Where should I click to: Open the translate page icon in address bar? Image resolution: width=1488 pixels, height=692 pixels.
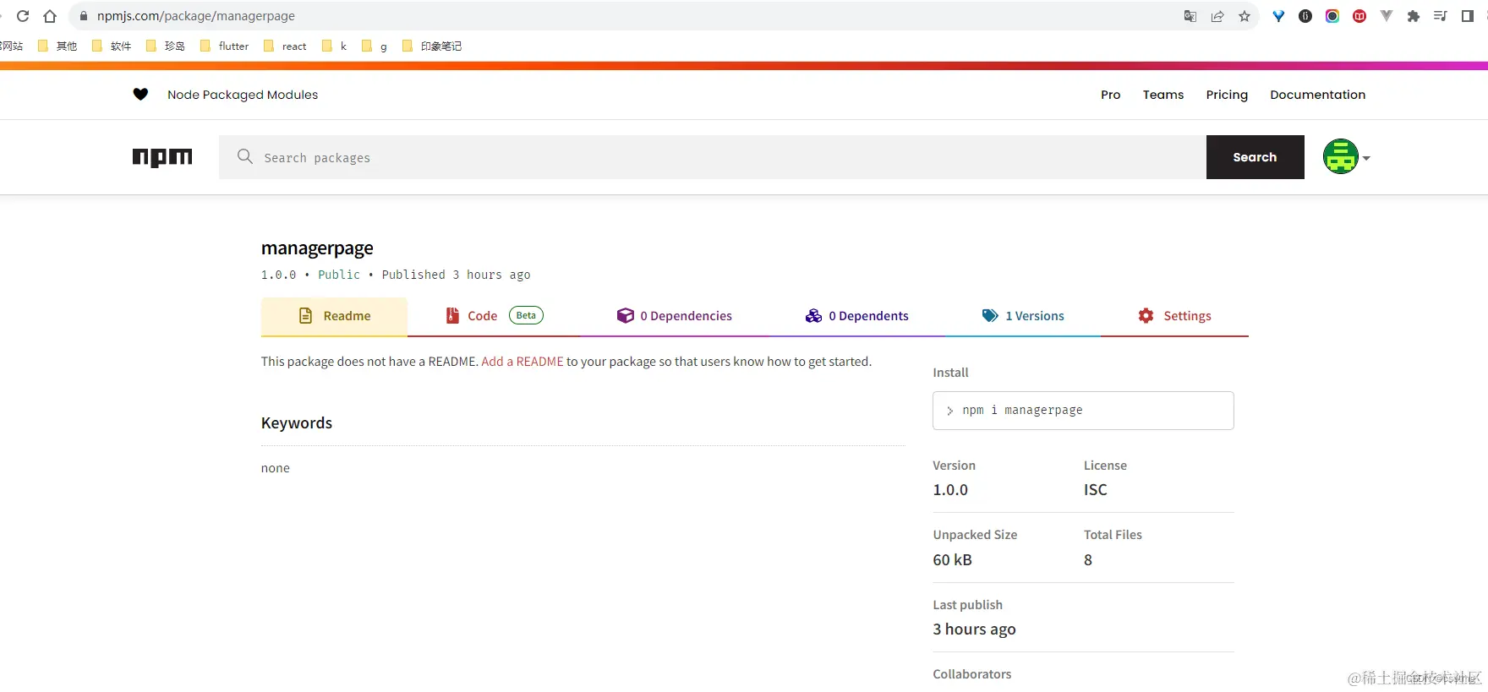(x=1190, y=16)
